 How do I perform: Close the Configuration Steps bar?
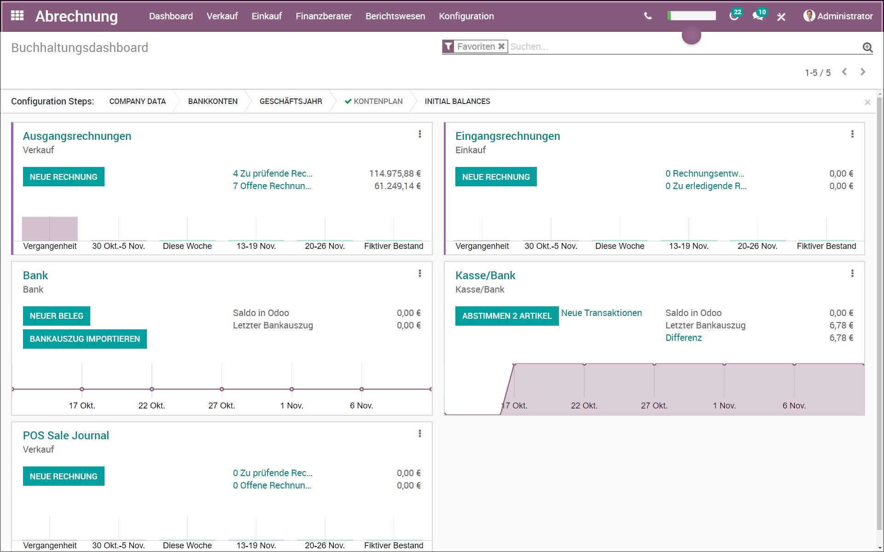tap(867, 102)
